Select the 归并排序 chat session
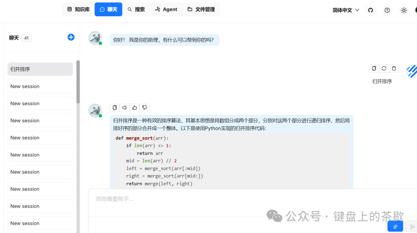The height and width of the screenshot is (233, 417). (x=40, y=69)
